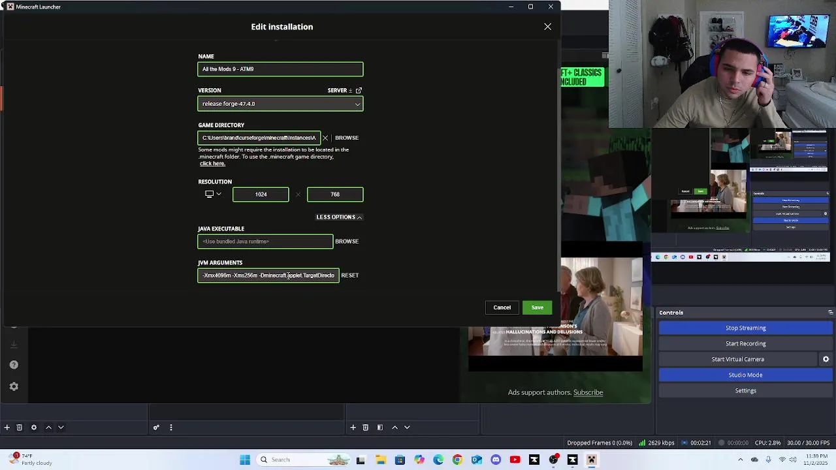Move scene up with right arrow
The image size is (836, 470).
394,428
